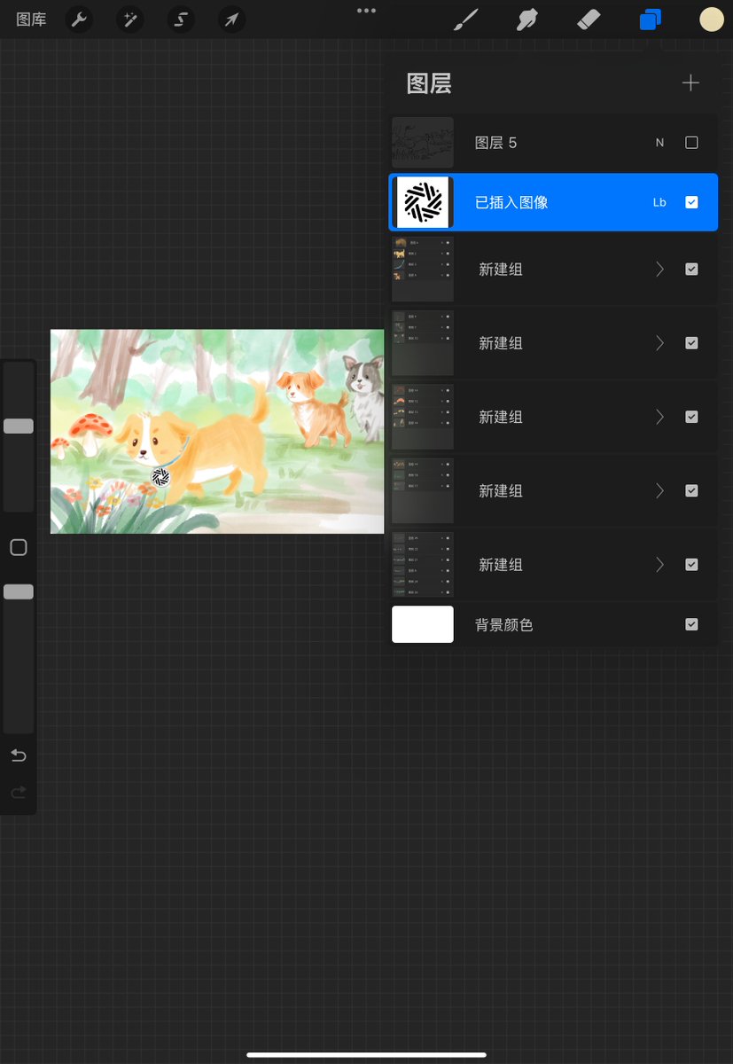Close the Layers panel via layers icon
The height and width of the screenshot is (1064, 733).
point(651,20)
